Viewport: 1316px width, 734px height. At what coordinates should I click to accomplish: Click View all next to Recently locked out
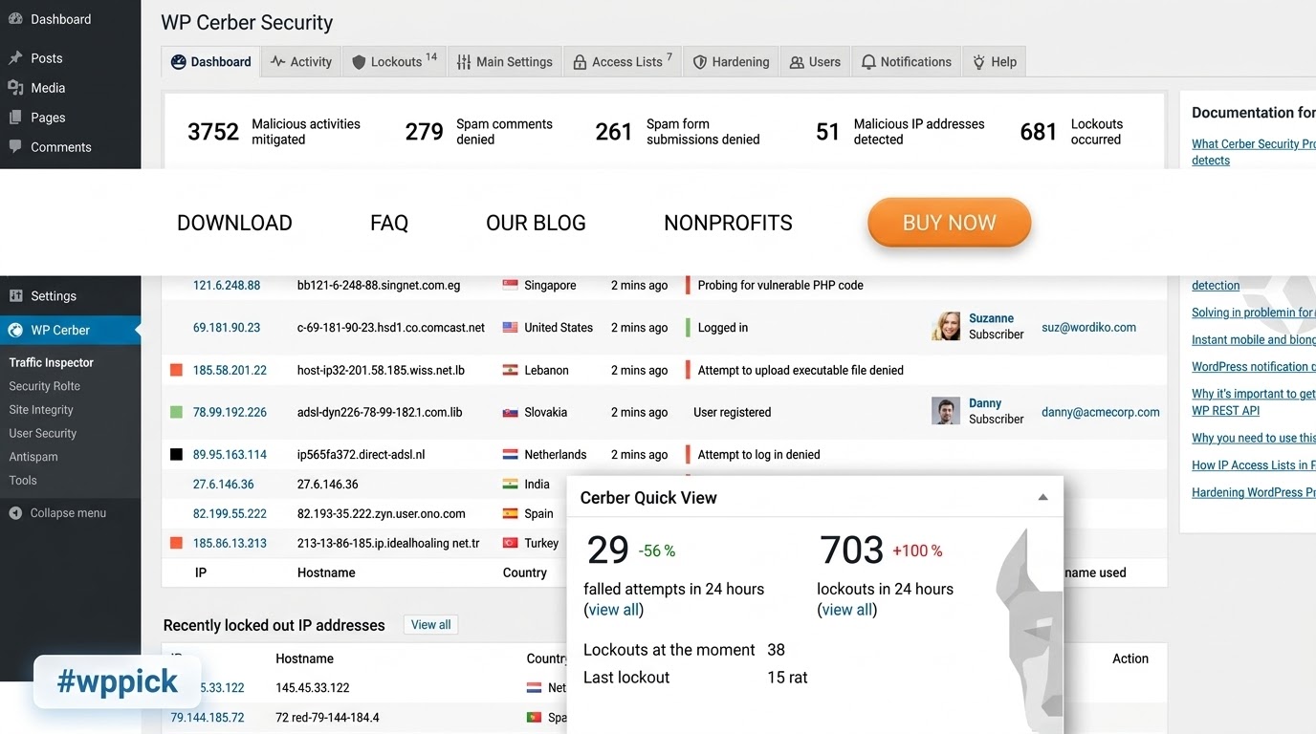430,625
